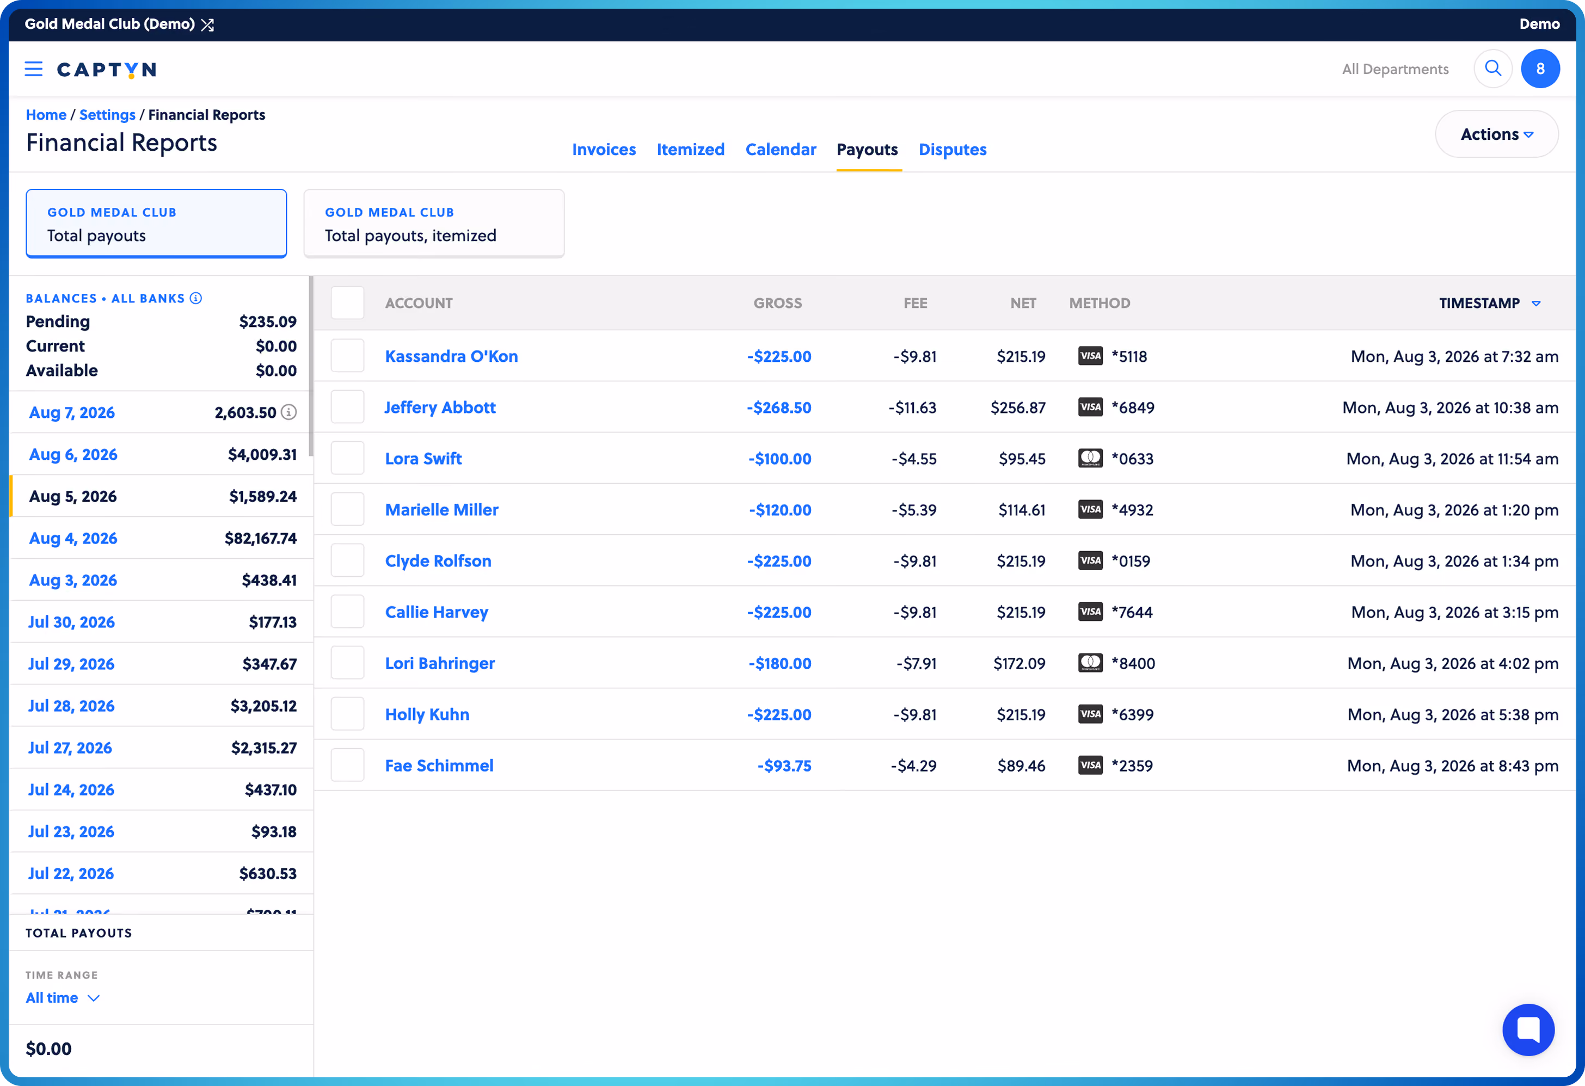Click the Mastercard icon for *8400

pyautogui.click(x=1090, y=663)
